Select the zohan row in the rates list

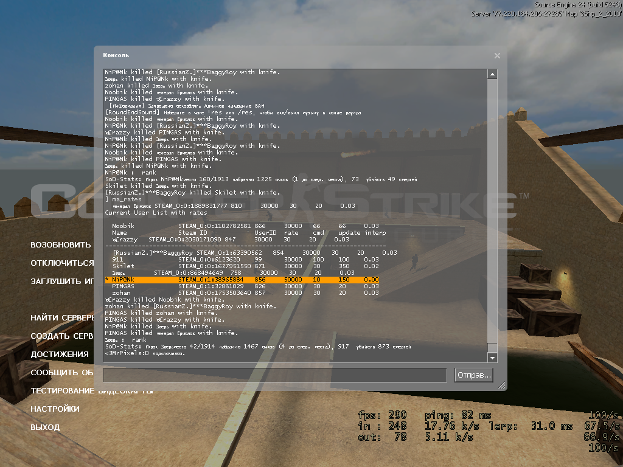245,293
